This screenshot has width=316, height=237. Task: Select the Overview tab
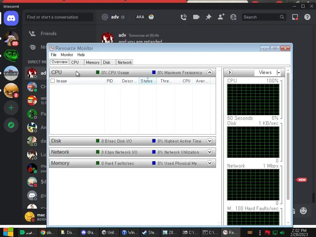tap(60, 62)
